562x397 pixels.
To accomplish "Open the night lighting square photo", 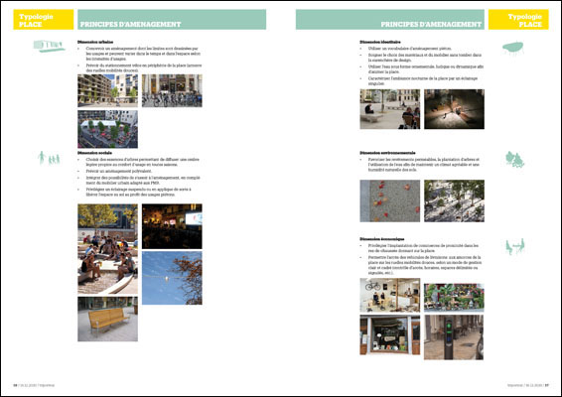I will click(454, 109).
